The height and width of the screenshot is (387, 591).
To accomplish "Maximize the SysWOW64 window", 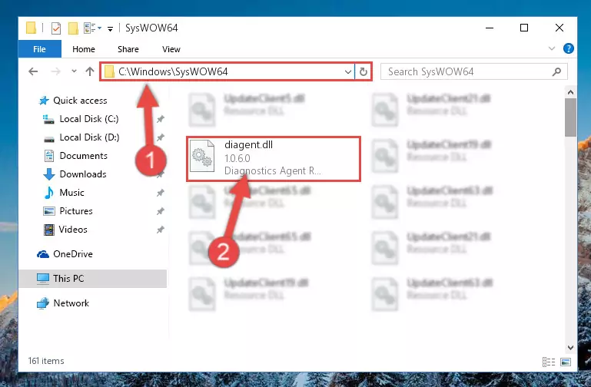I will [524, 28].
